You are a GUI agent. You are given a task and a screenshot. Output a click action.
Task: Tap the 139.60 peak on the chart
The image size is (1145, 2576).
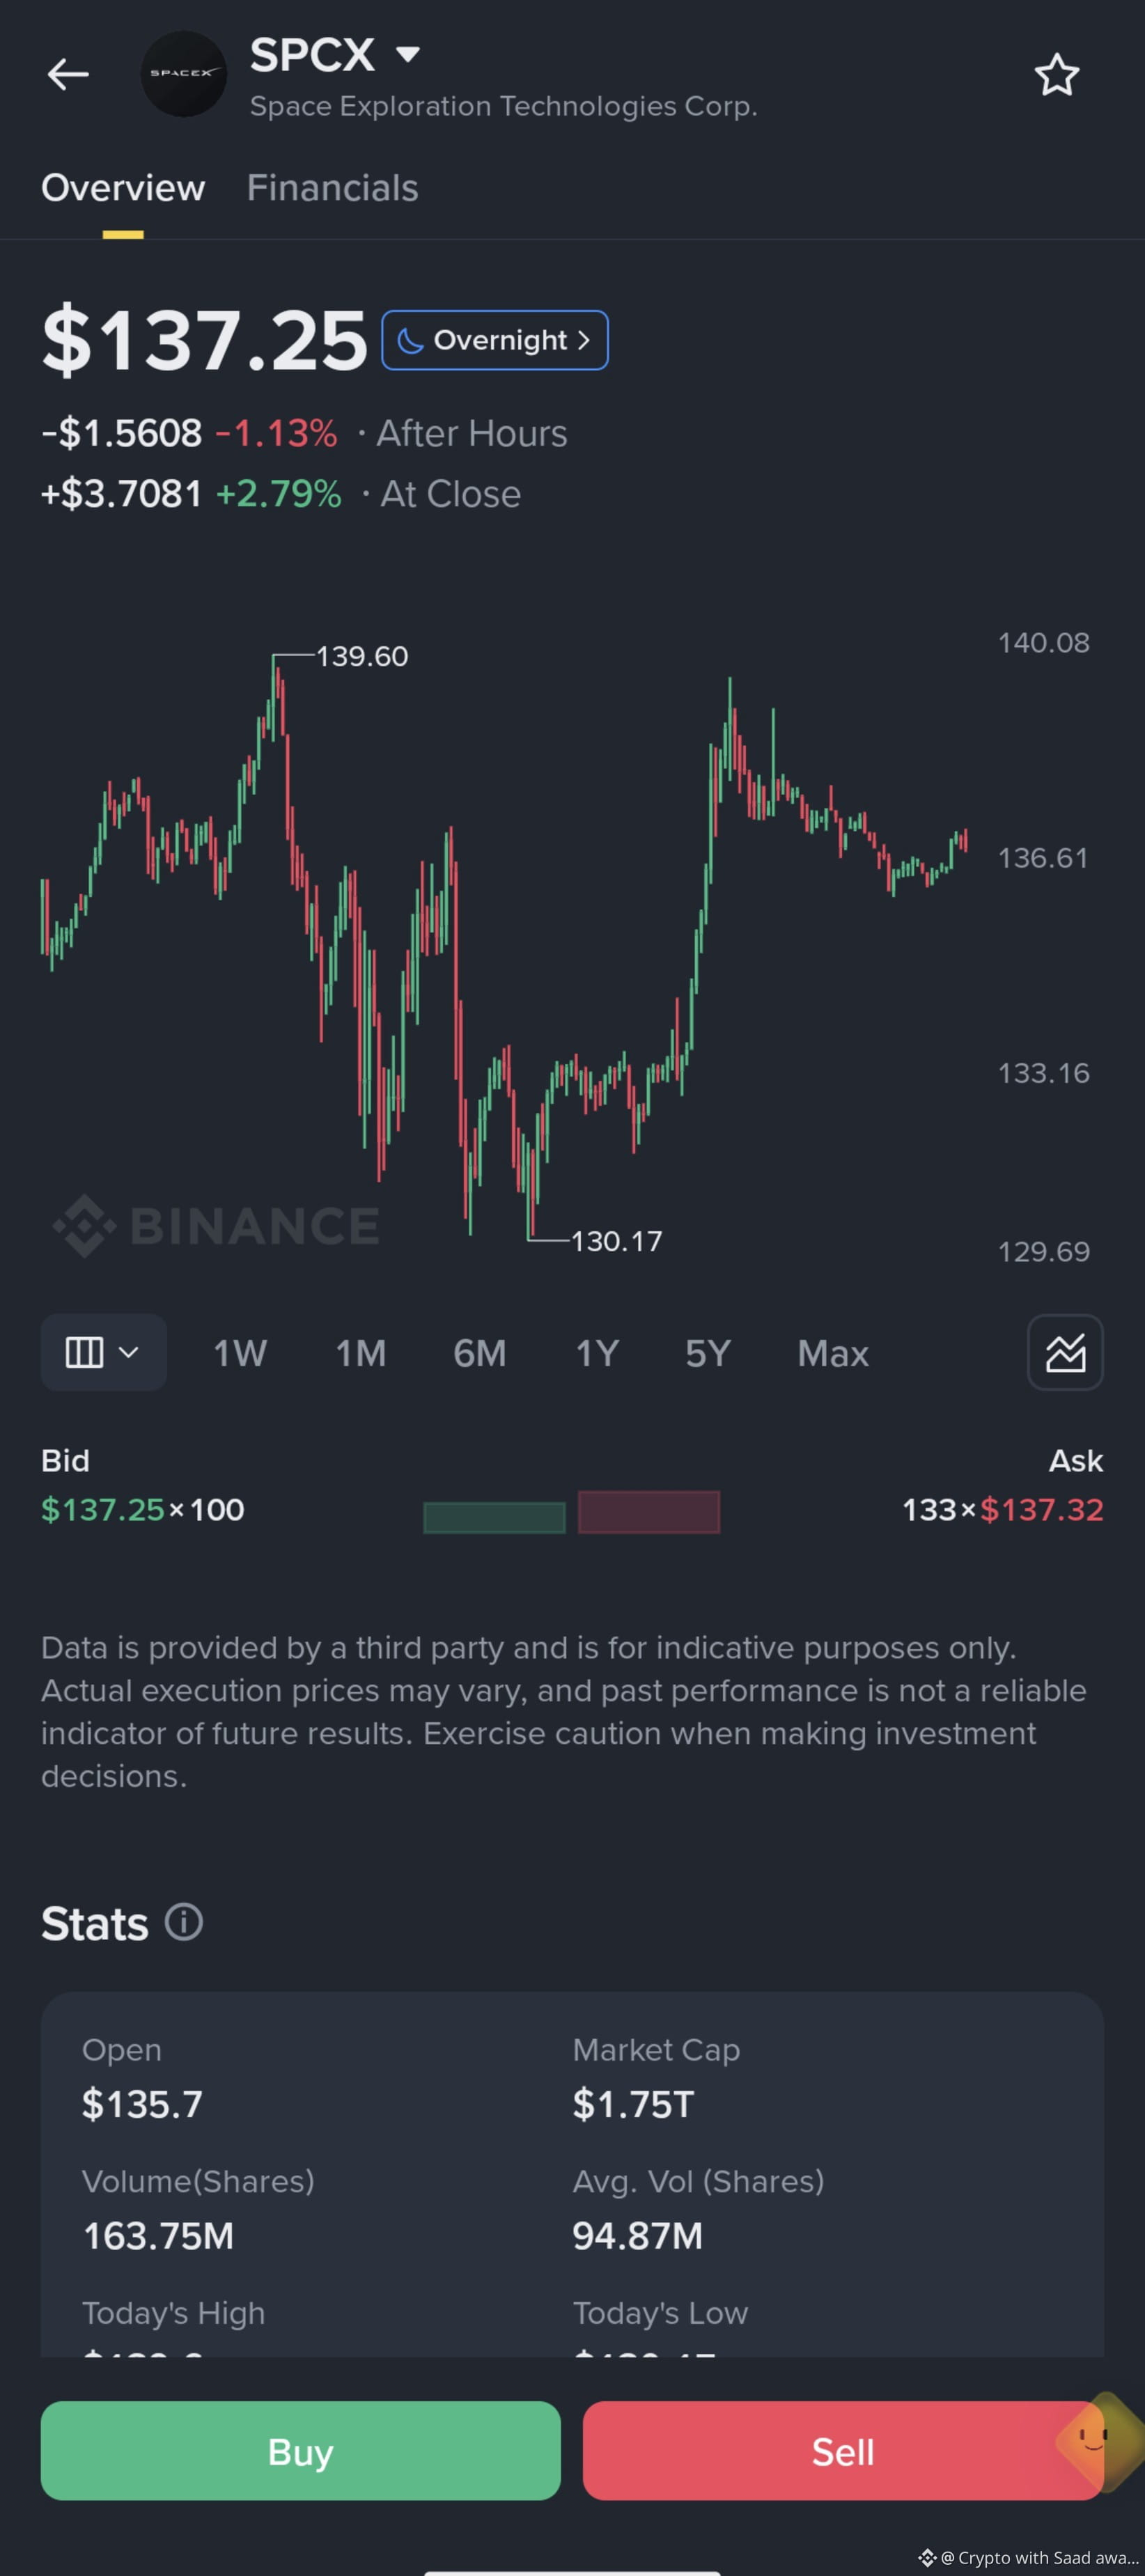pyautogui.click(x=275, y=660)
